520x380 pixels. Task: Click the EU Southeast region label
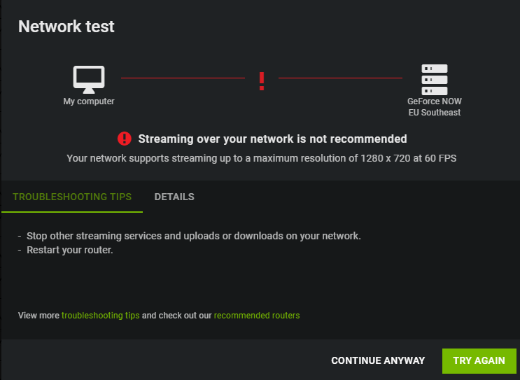click(435, 113)
